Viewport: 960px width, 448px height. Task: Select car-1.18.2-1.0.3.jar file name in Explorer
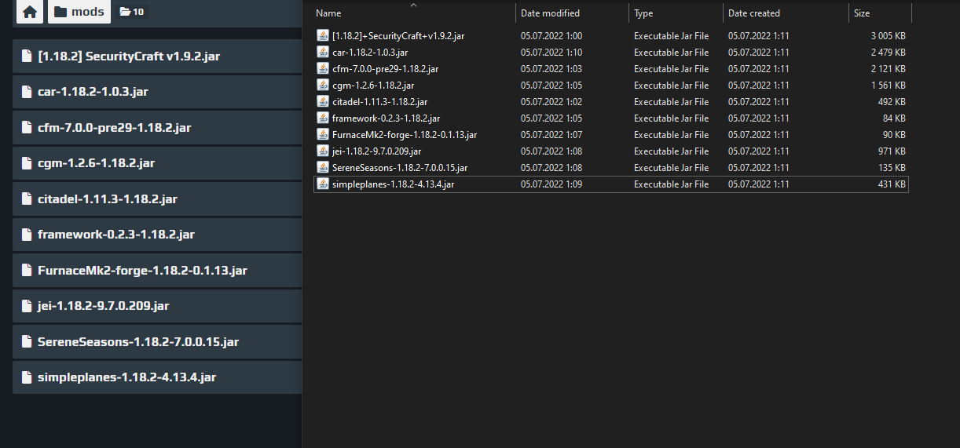tap(370, 53)
